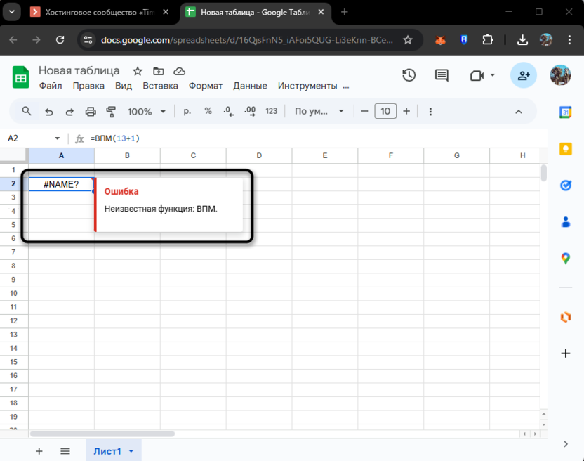Screen dimensions: 584x461
Task: Check cloud document status icon
Action: (180, 71)
